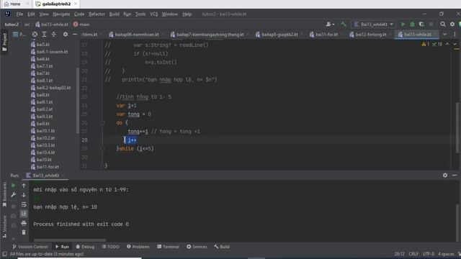This screenshot has height=259, width=461.
Task: Click Run console horizontal scrollbar
Action: (70, 240)
